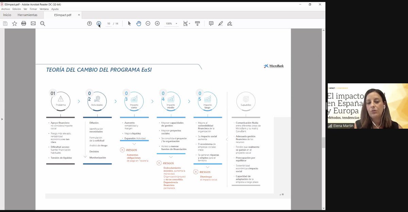Minimize the Acrobat Reader window
Screen dimensions: 408x212
300,4
